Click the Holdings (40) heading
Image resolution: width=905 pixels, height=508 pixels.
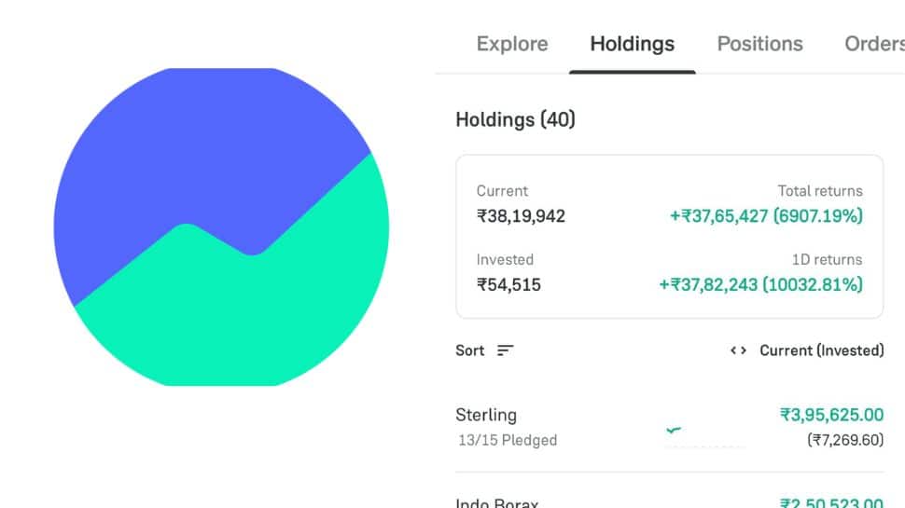click(515, 119)
